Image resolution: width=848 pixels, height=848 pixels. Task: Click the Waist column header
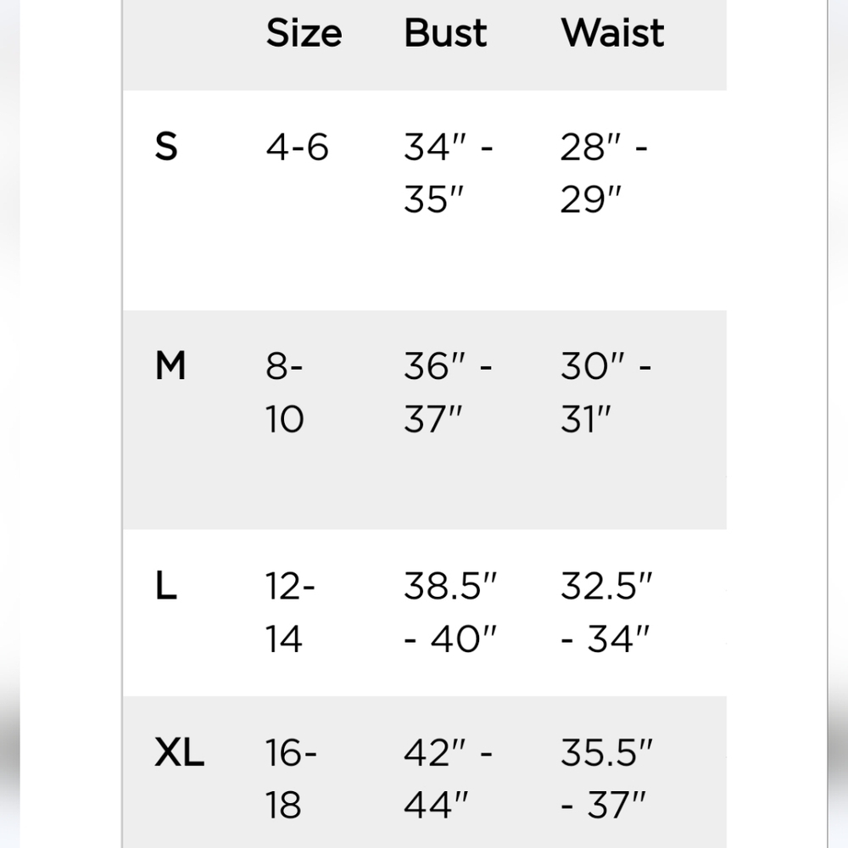[x=612, y=33]
